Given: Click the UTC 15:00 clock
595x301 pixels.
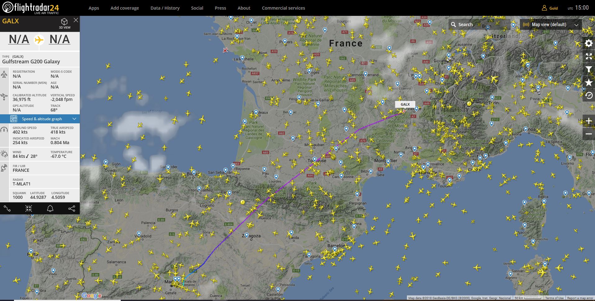Looking at the screenshot, I should [x=578, y=8].
